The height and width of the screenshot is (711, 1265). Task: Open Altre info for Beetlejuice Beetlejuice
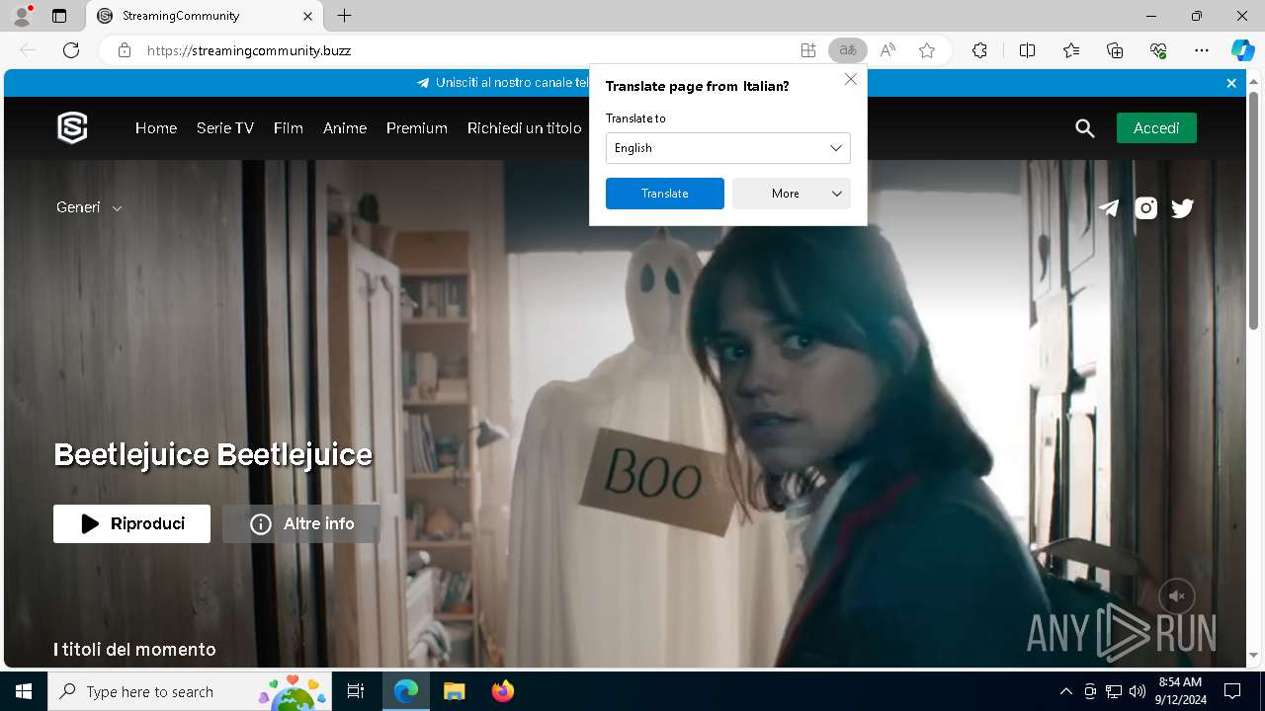[301, 523]
